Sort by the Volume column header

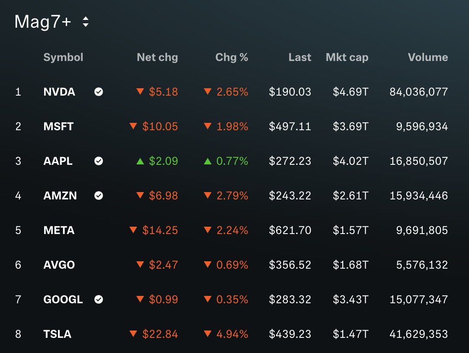click(428, 57)
